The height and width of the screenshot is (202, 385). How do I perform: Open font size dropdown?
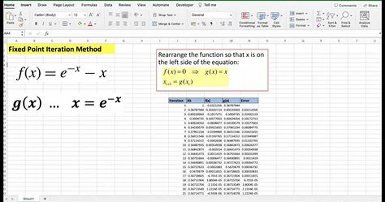click(x=80, y=15)
